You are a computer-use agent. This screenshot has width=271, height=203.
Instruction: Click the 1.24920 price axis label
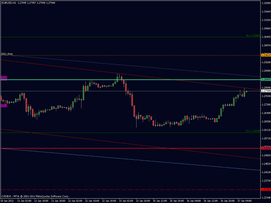tap(266, 155)
